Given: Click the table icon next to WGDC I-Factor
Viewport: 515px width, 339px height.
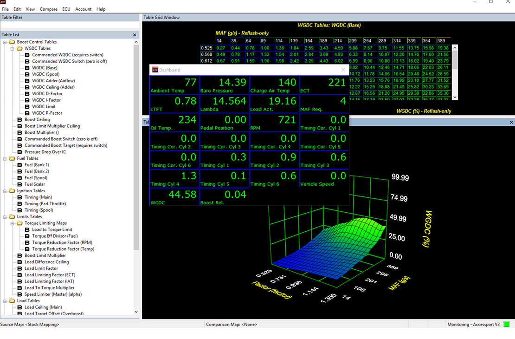Looking at the screenshot, I should (27, 100).
